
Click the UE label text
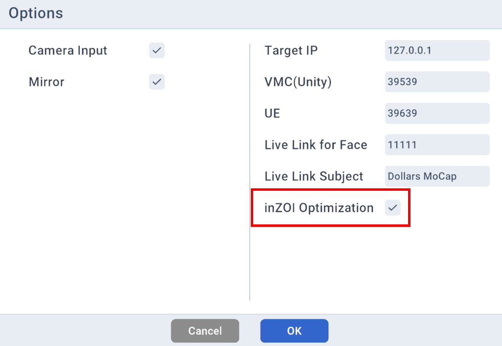click(x=273, y=113)
